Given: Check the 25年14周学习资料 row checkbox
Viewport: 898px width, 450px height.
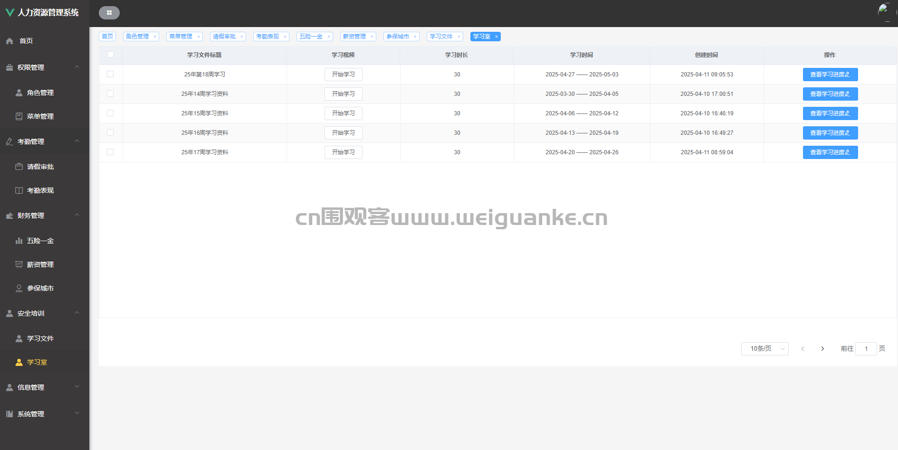Looking at the screenshot, I should tap(110, 94).
